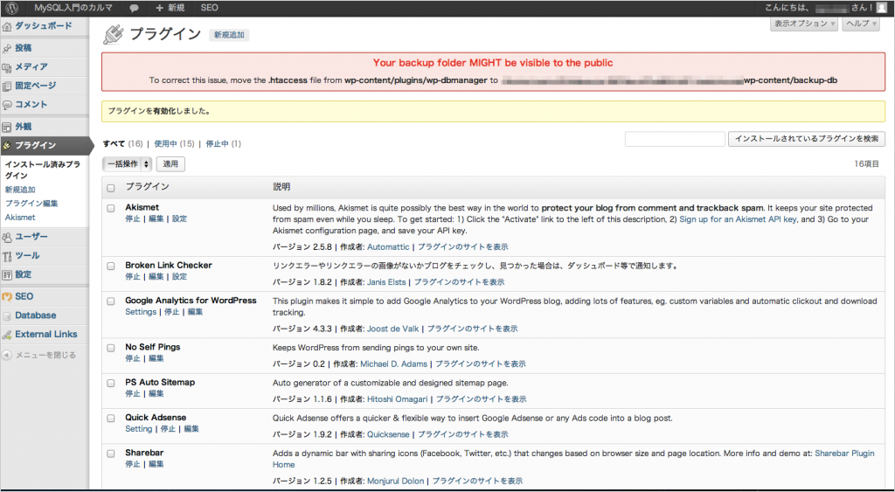Open the WordPress logo menu
The width and height of the screenshot is (895, 492).
(12, 8)
